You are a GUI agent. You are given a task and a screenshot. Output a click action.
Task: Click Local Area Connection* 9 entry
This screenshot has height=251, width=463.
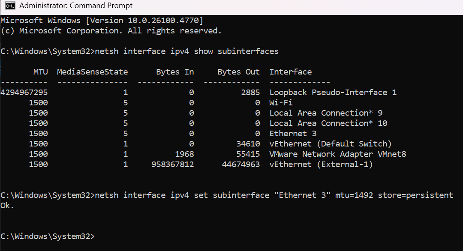coord(326,113)
